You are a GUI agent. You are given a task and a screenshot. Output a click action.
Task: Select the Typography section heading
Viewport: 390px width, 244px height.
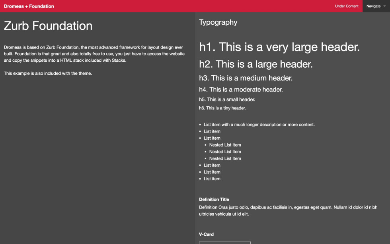(x=218, y=22)
